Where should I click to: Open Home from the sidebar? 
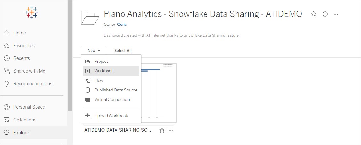[x=20, y=33]
